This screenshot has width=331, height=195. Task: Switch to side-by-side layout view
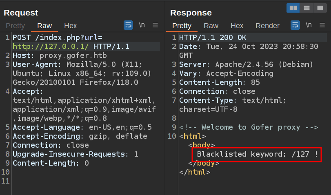pos(293,8)
